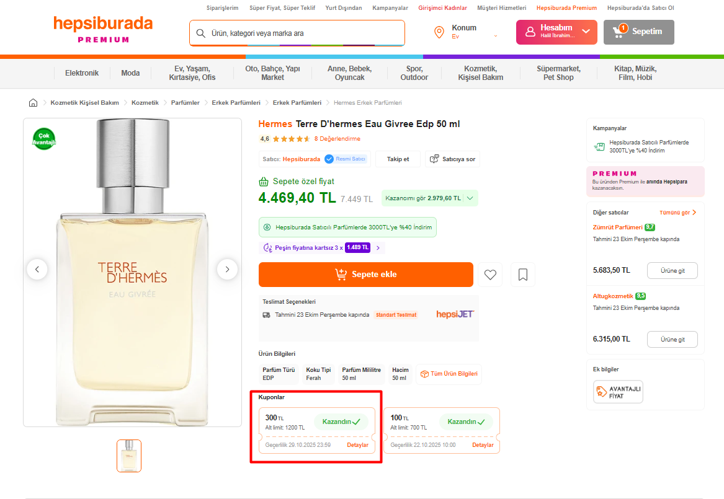The image size is (724, 499).
Task: Expand Kazancını gör savings details
Action: click(x=470, y=198)
